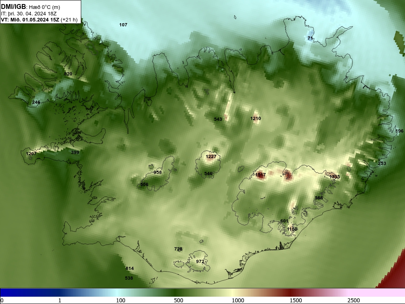The height and width of the screenshot is (304, 405).
Task: Click the 'Hæð 0°C (m)' label
Action: coord(45,7)
